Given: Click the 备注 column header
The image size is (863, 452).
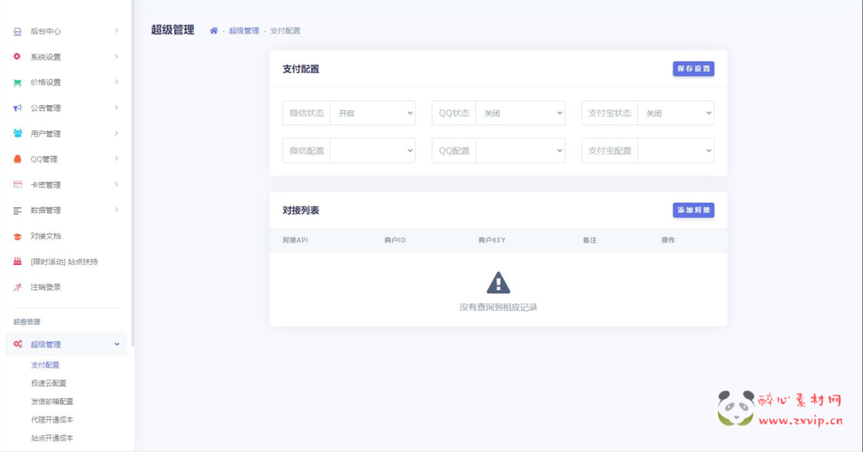Looking at the screenshot, I should (589, 240).
